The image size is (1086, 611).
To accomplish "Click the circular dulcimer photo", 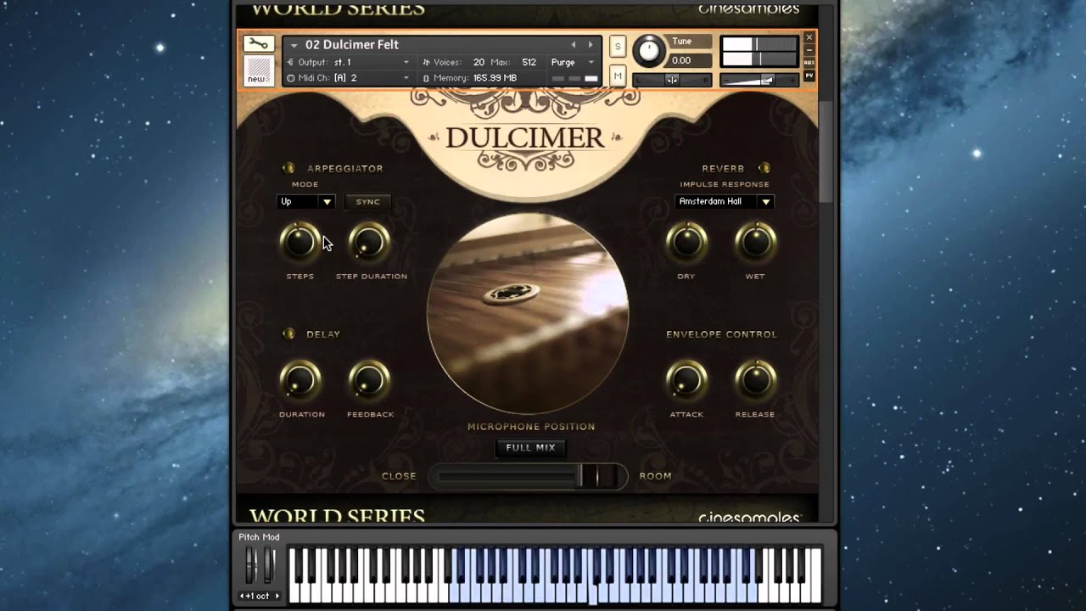I will click(528, 313).
